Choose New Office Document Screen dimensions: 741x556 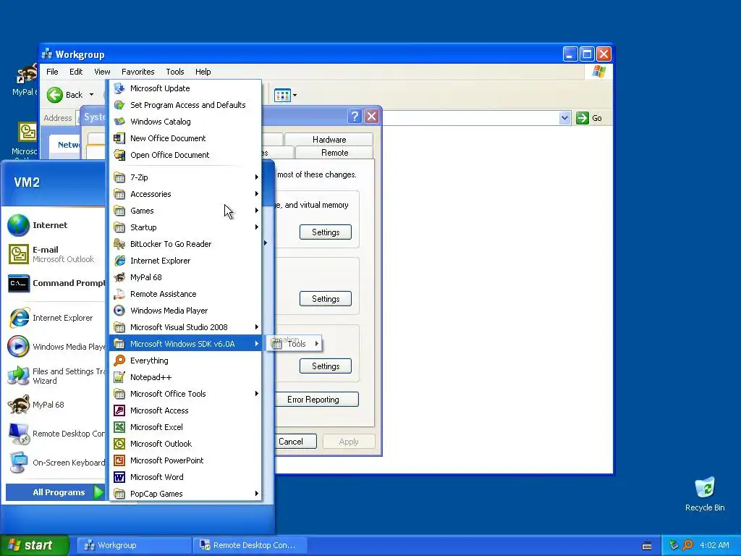pos(185,138)
